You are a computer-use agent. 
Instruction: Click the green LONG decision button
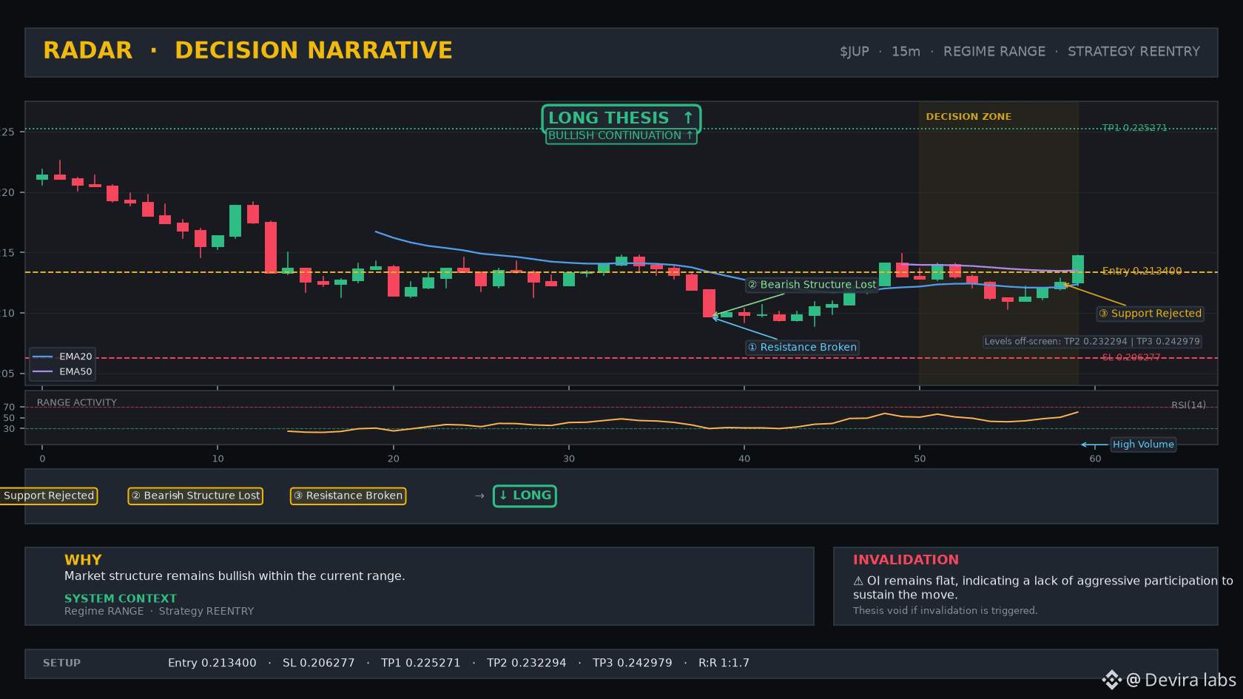[x=525, y=496]
